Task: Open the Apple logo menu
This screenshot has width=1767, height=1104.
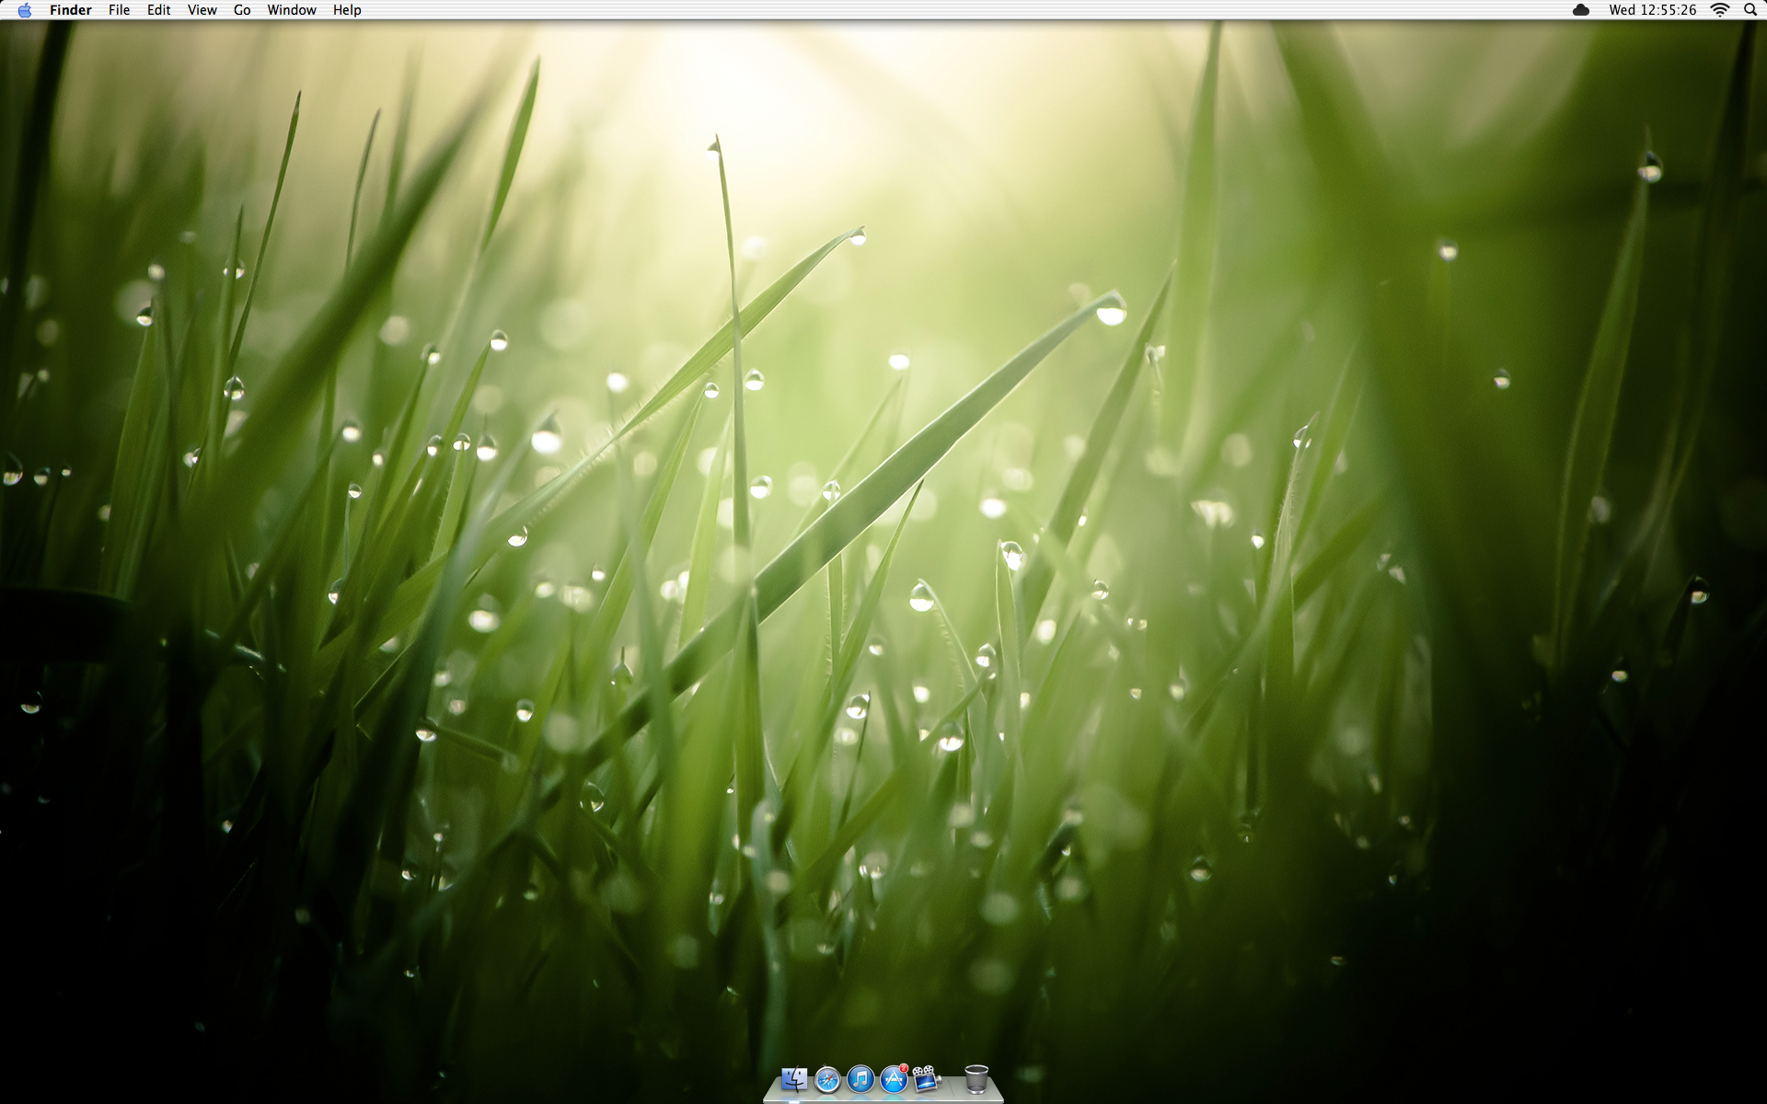Action: pos(25,10)
